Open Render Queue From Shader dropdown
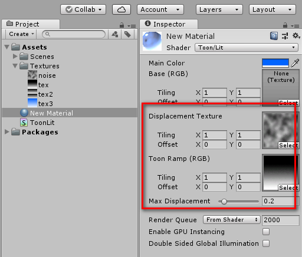 [x=232, y=220]
